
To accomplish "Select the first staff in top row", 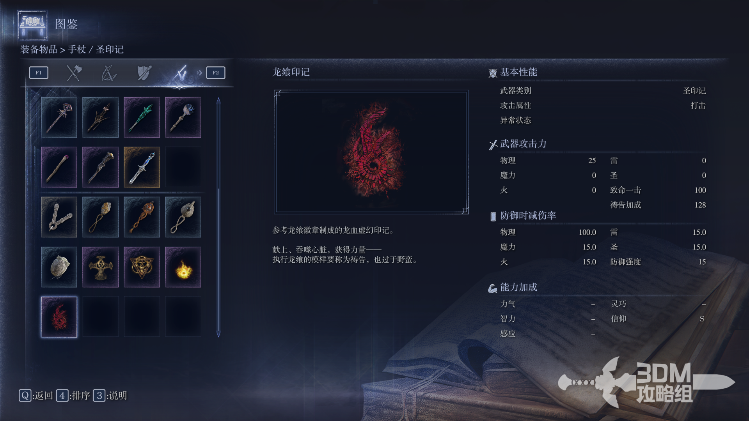I will pyautogui.click(x=59, y=117).
